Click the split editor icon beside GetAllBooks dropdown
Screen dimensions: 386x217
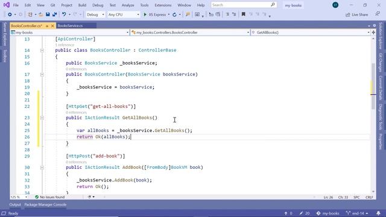click(373, 32)
